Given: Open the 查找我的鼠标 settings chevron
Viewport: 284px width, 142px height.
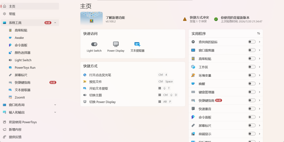Looking at the screenshot, I should [259, 42].
